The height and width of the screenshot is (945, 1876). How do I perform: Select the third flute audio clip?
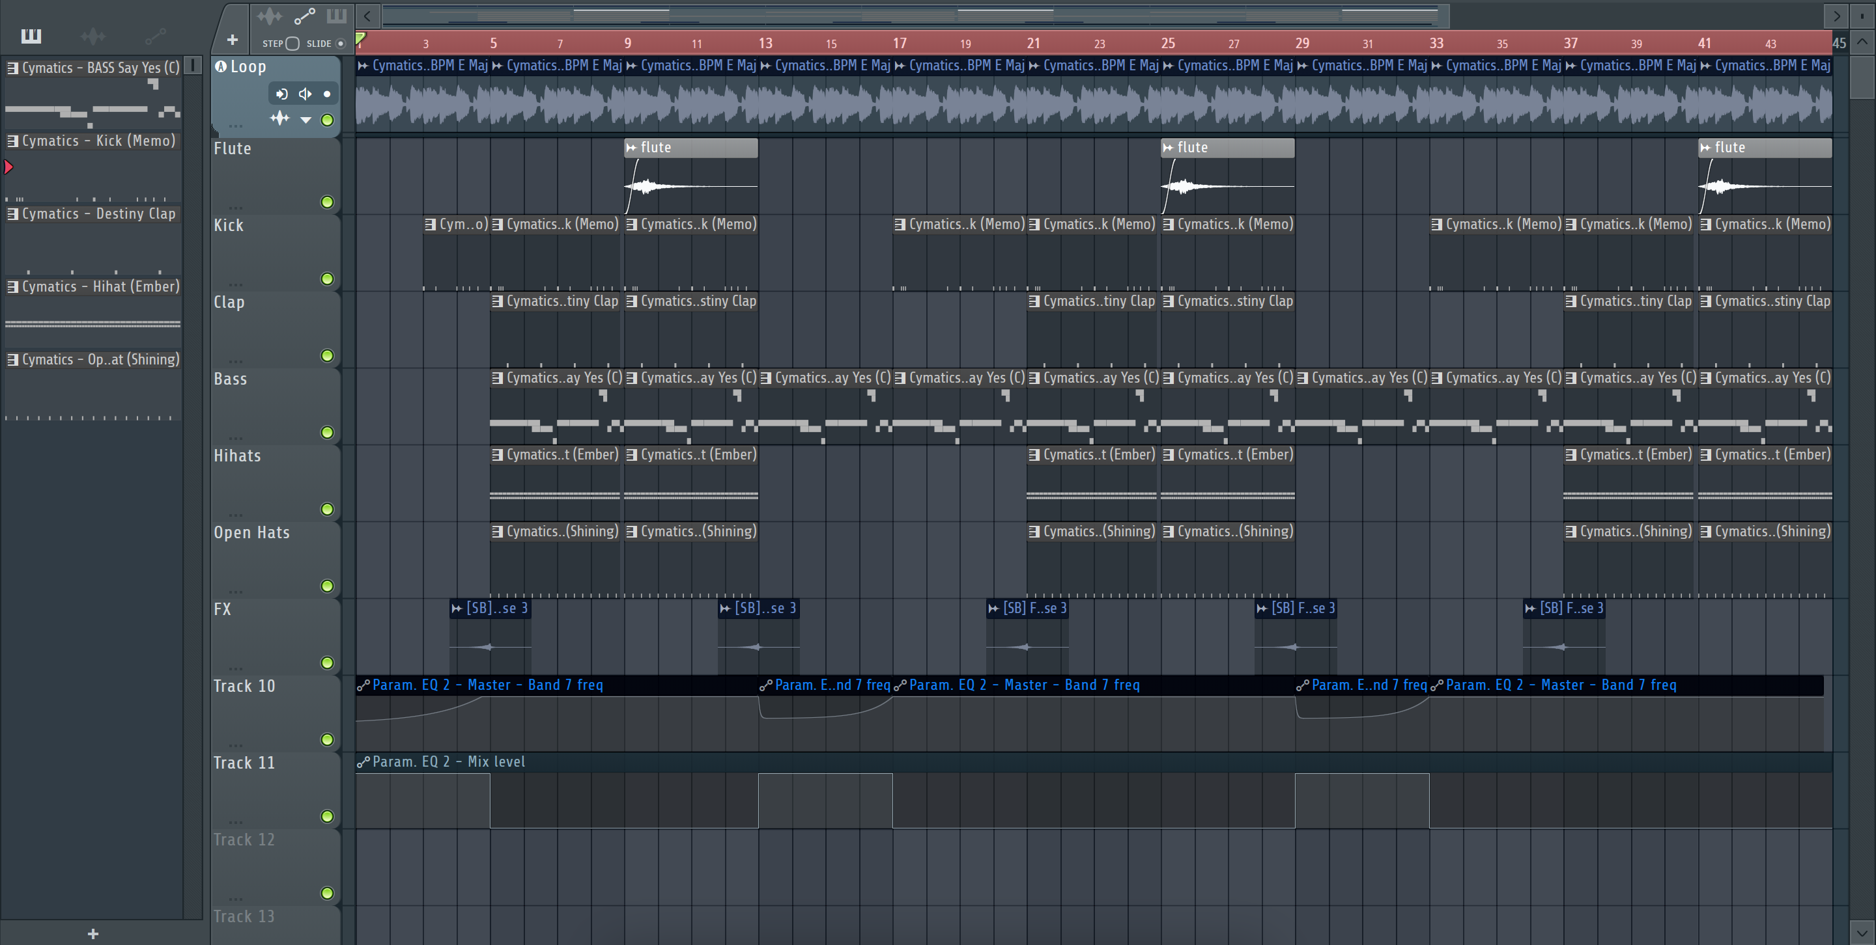coord(1765,176)
